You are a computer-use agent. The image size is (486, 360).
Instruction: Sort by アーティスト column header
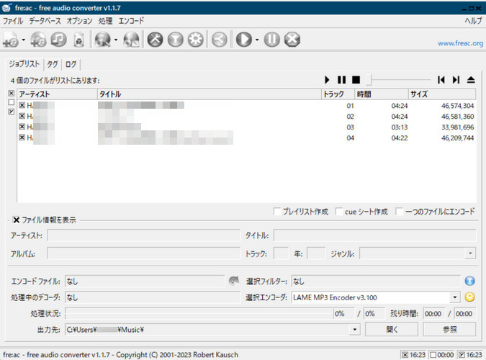57,94
